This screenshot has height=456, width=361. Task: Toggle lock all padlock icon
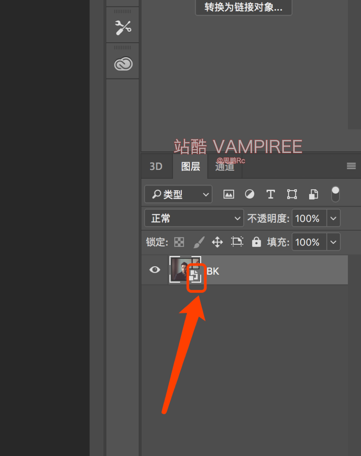256,241
